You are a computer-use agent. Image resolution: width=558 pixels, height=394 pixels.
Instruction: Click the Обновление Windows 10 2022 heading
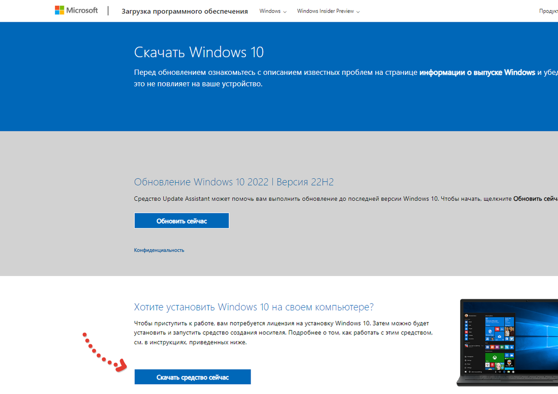point(234,182)
